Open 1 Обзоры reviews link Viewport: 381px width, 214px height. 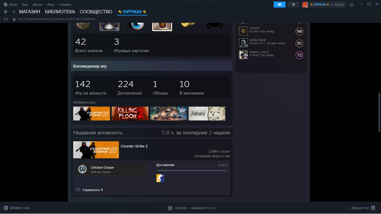(160, 88)
